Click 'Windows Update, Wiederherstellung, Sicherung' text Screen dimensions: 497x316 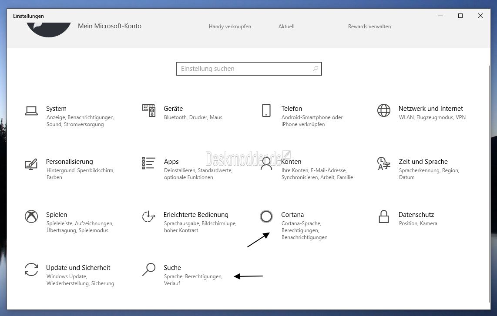[x=80, y=280]
